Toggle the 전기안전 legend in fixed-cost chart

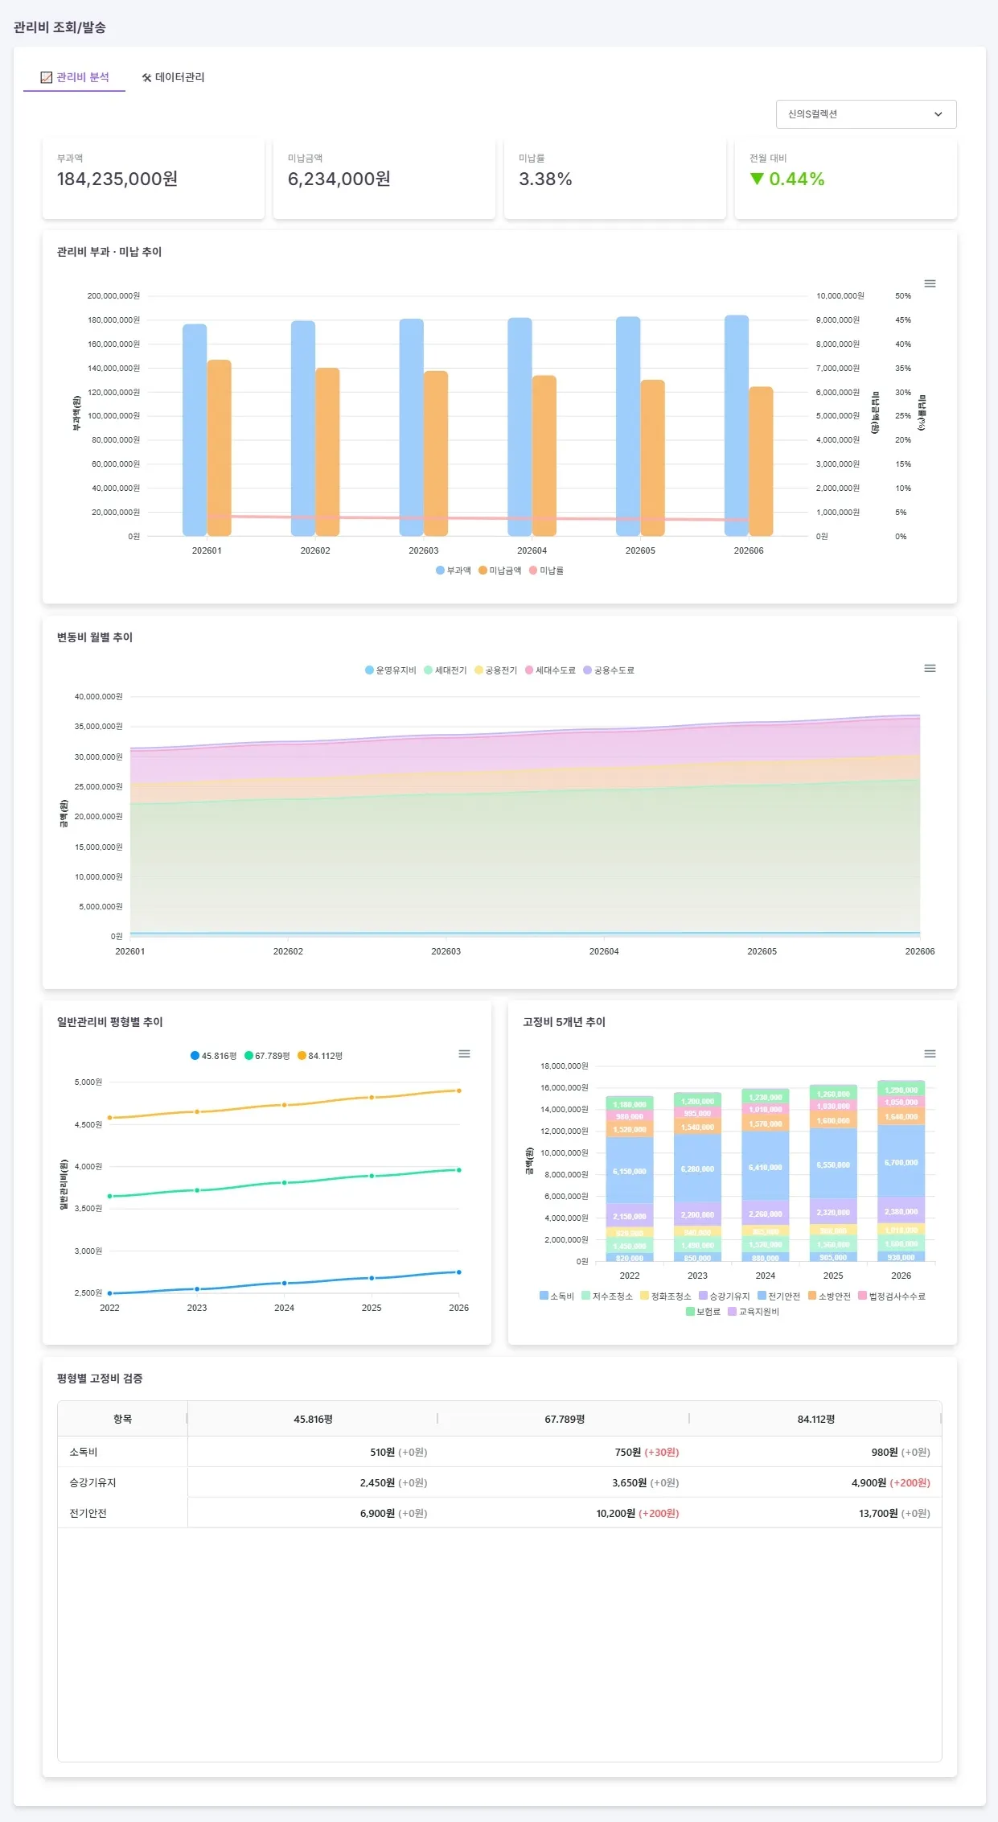point(780,1296)
